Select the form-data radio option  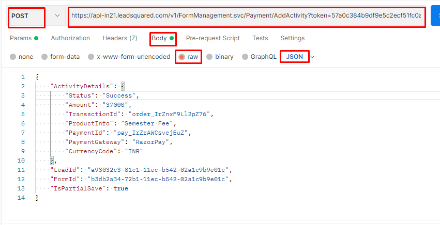point(60,57)
